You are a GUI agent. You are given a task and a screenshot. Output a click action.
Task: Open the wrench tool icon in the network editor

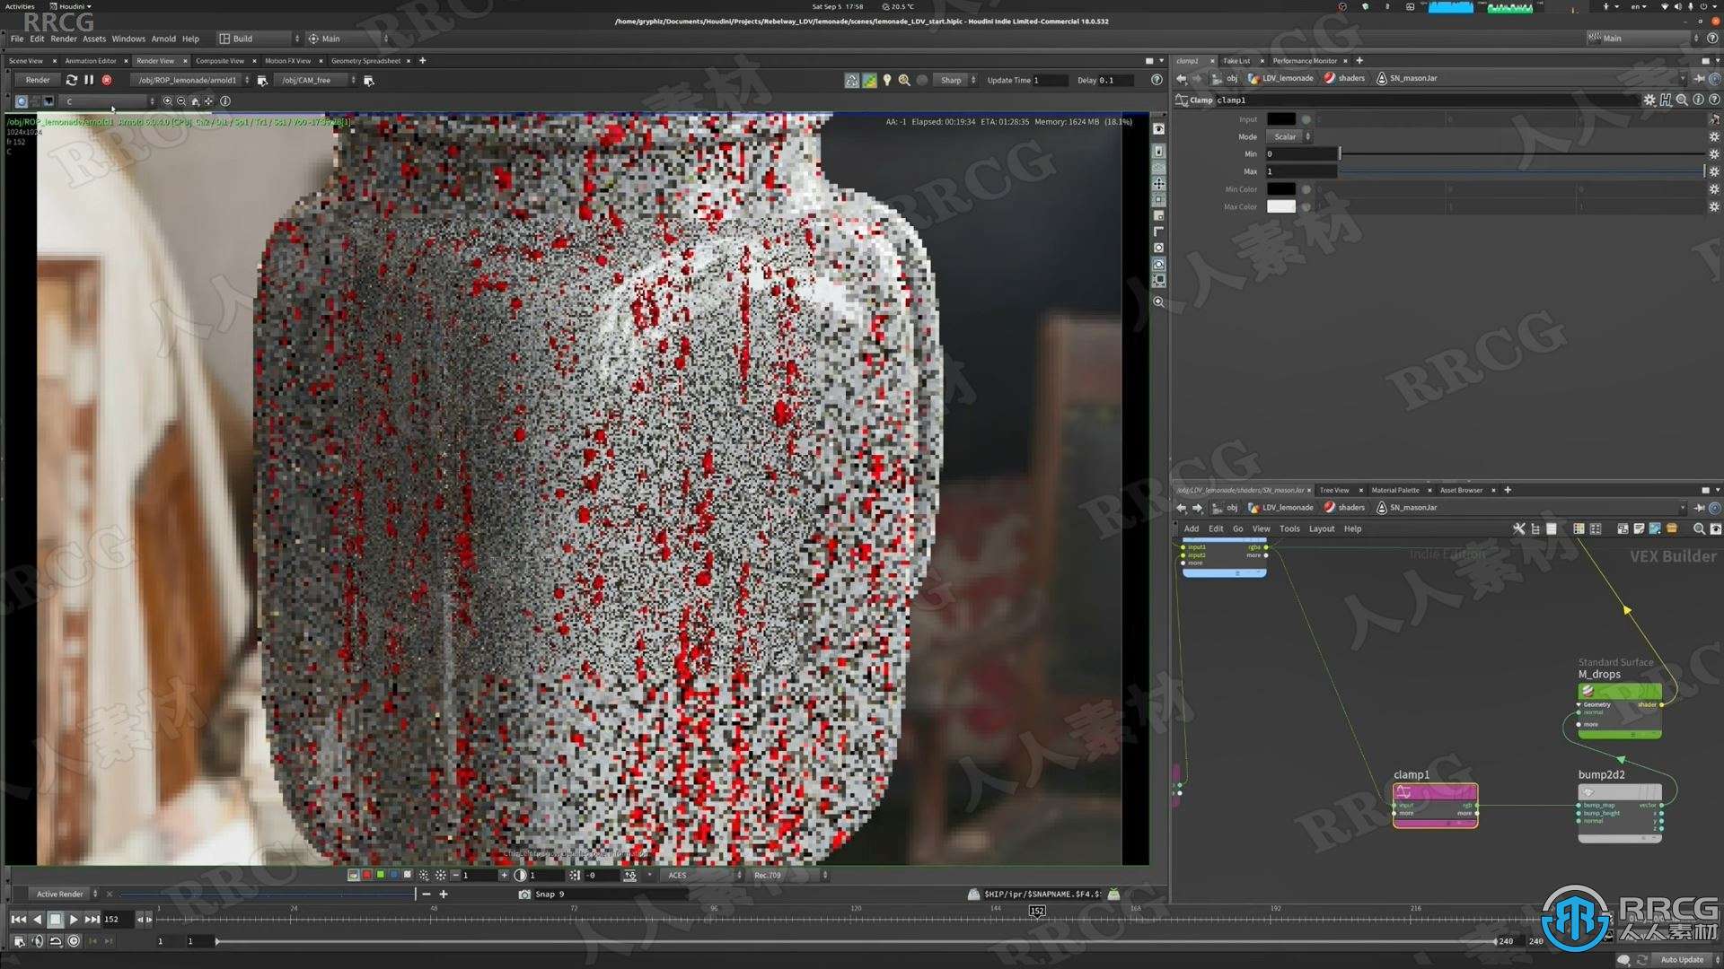pos(1518,529)
